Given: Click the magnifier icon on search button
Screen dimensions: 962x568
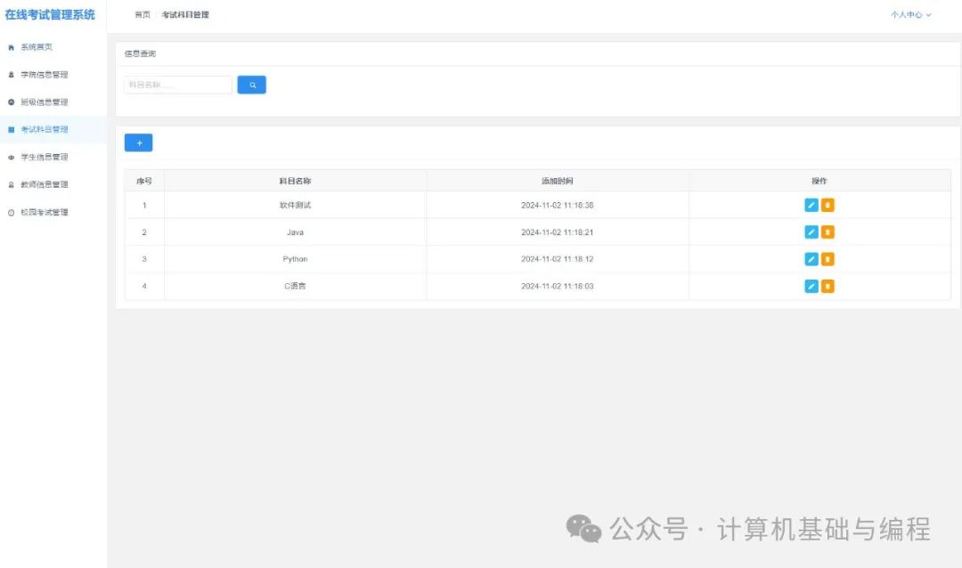Looking at the screenshot, I should [250, 84].
